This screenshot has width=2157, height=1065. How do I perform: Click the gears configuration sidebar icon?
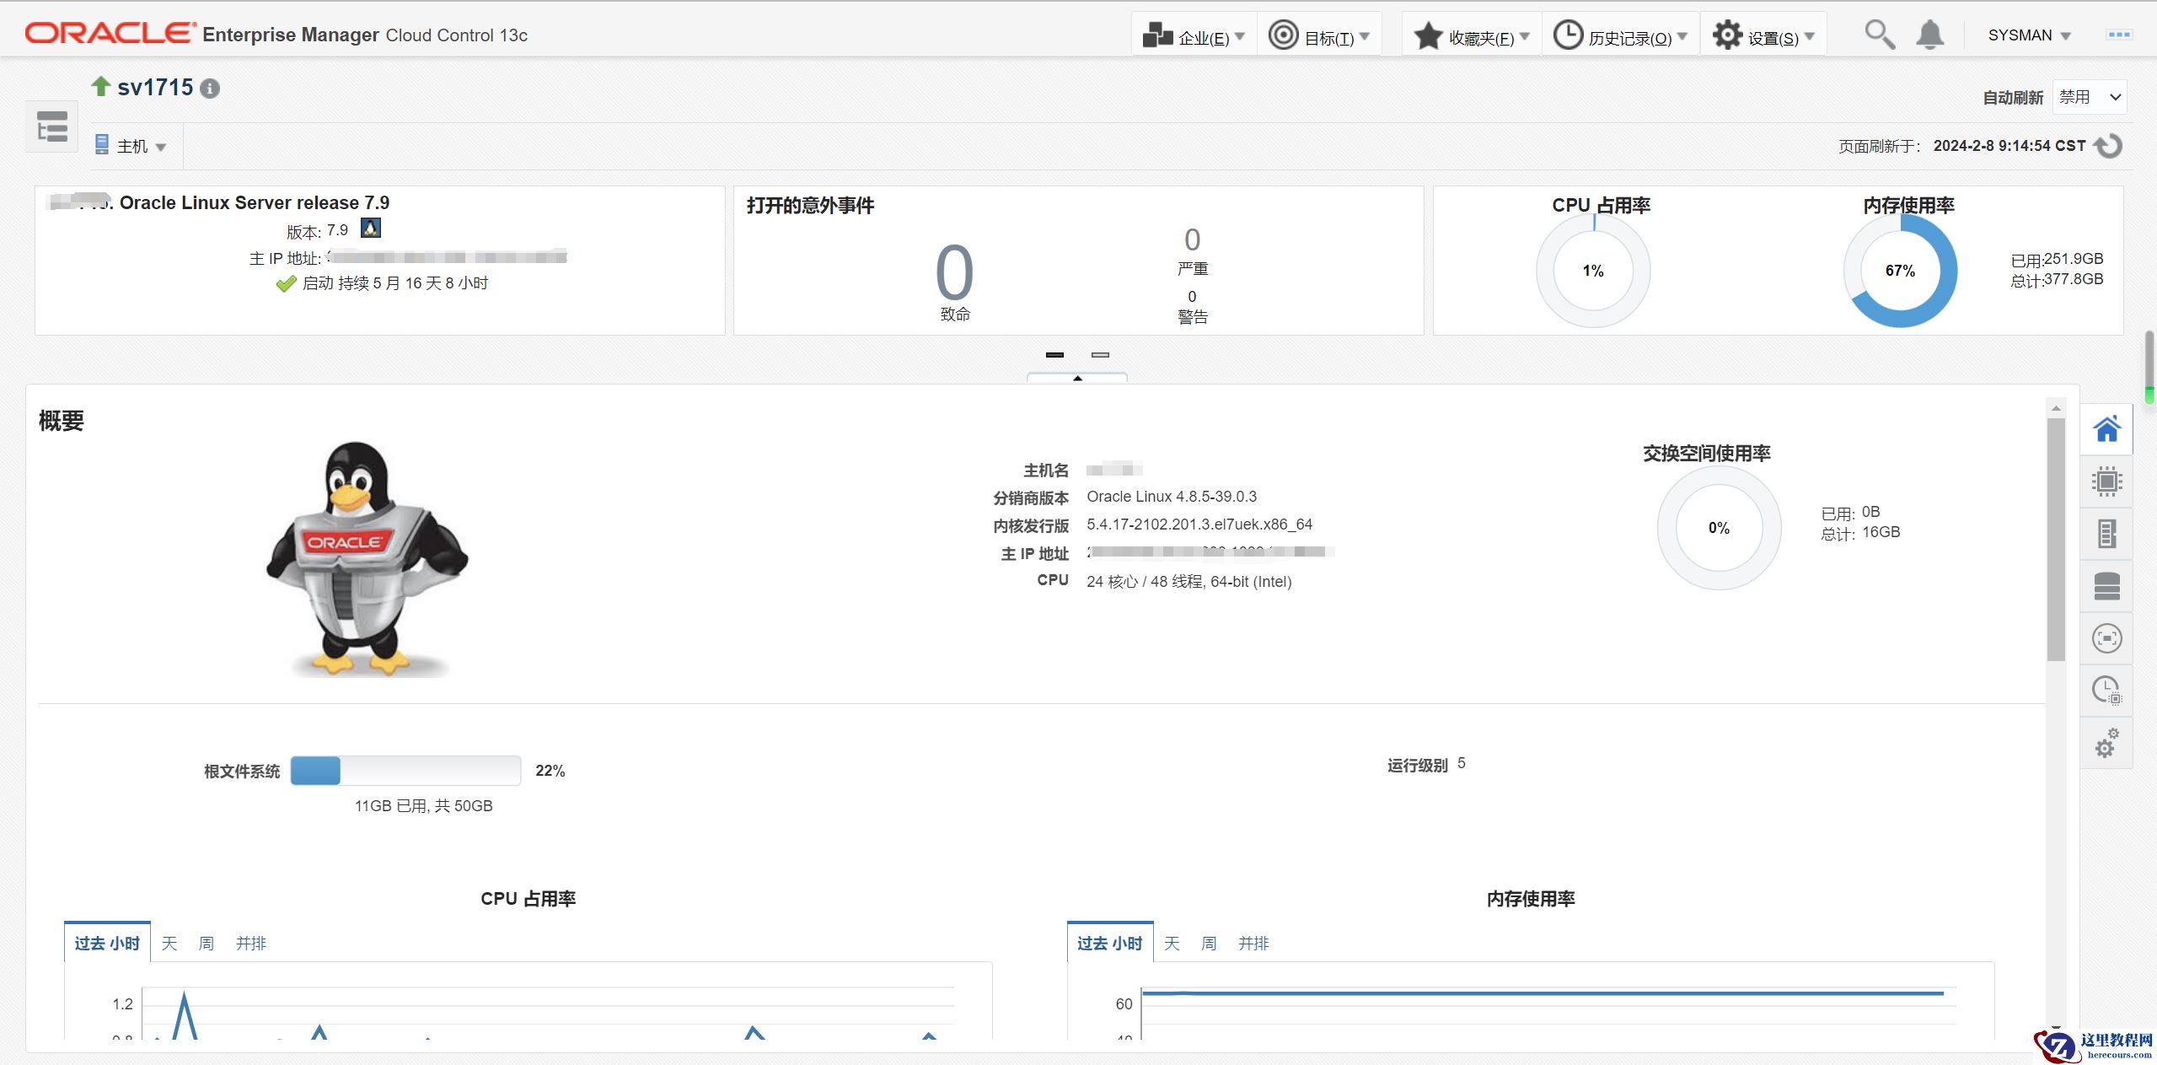pos(2106,743)
